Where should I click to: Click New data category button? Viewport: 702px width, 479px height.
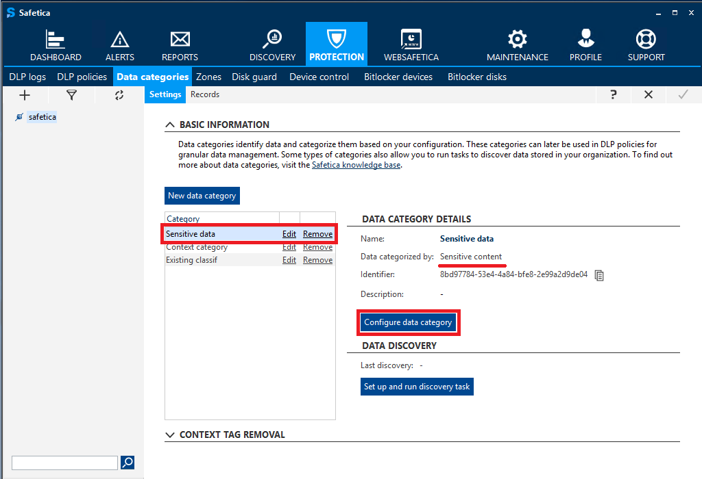point(202,196)
